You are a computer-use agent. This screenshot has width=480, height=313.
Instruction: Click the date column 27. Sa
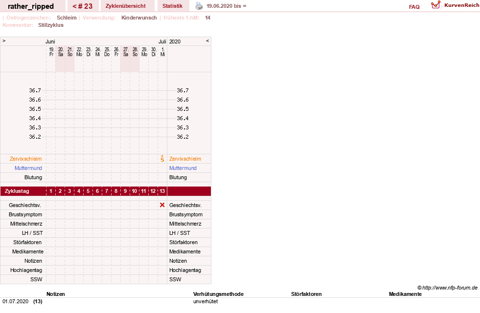tap(126, 52)
